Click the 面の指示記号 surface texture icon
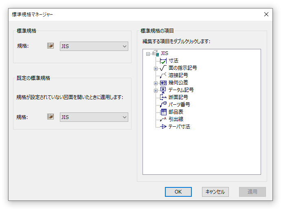Viewport: 281px width, 209px height. pyautogui.click(x=163, y=68)
